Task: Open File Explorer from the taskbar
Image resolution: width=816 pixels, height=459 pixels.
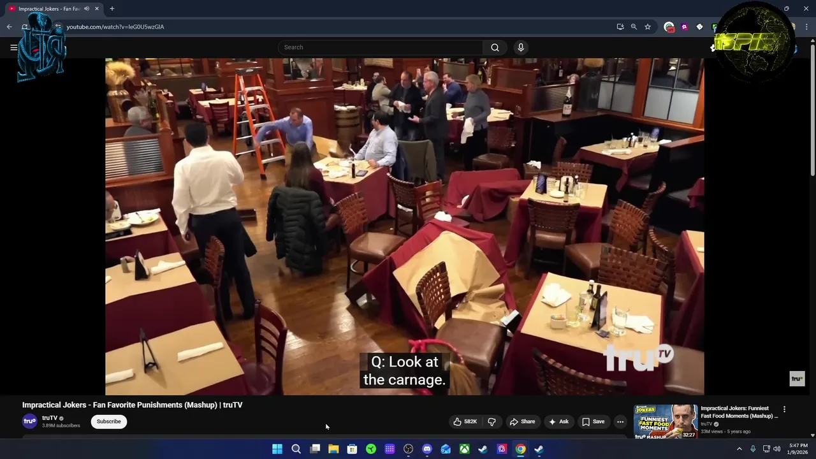Action: [x=333, y=449]
